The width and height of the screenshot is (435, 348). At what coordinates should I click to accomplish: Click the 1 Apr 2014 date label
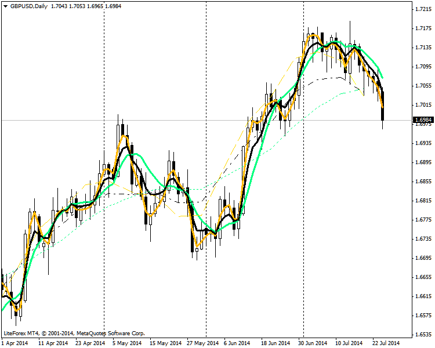click(x=15, y=343)
